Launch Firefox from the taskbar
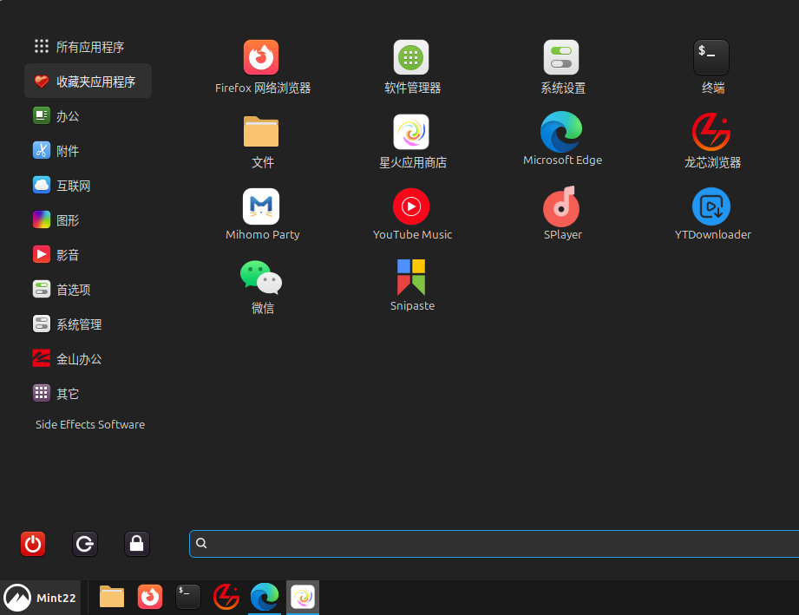The image size is (799, 615). 150,597
